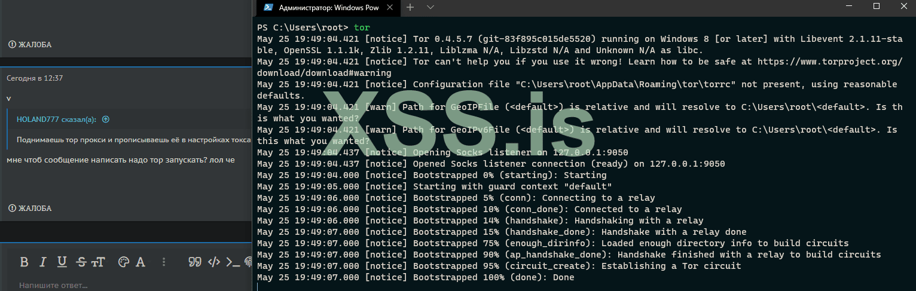Toggle strikethrough formatting in the reply editor
Image resolution: width=916 pixels, height=291 pixels.
pos(81,262)
